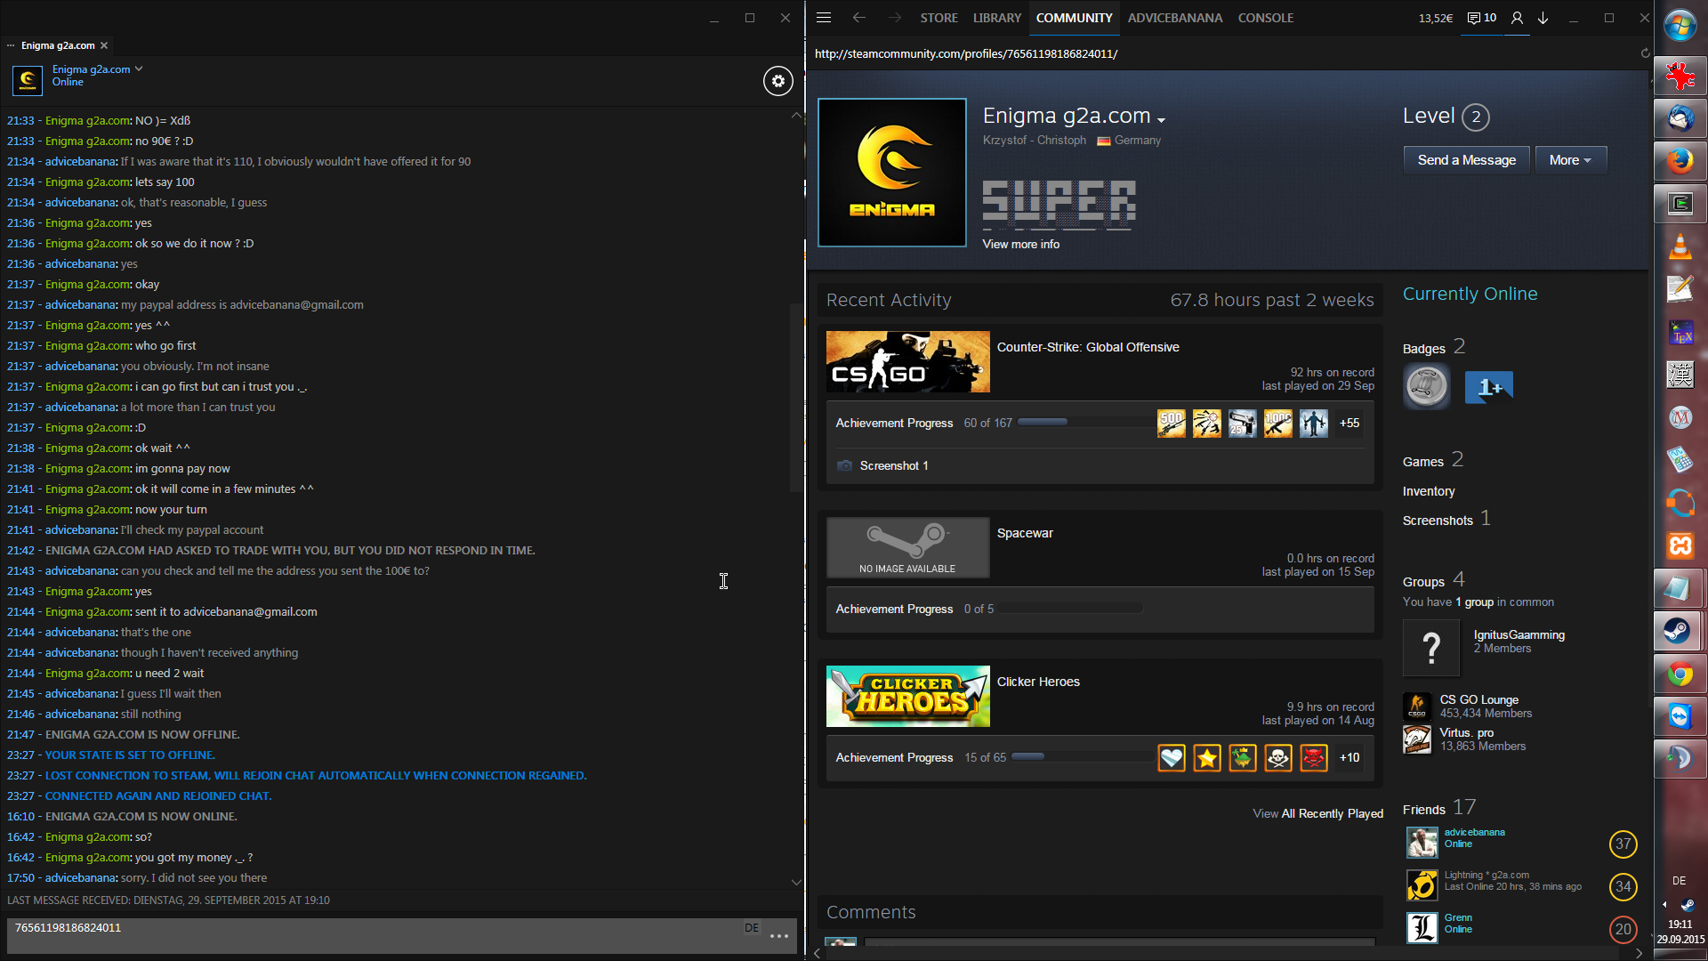Expand the More dropdown on profile
Screen dimensions: 1708x961
click(x=1570, y=160)
